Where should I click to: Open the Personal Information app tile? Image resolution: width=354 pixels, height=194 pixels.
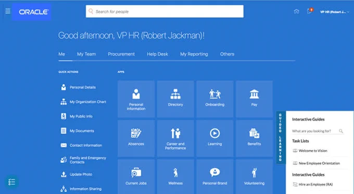pos(136,99)
